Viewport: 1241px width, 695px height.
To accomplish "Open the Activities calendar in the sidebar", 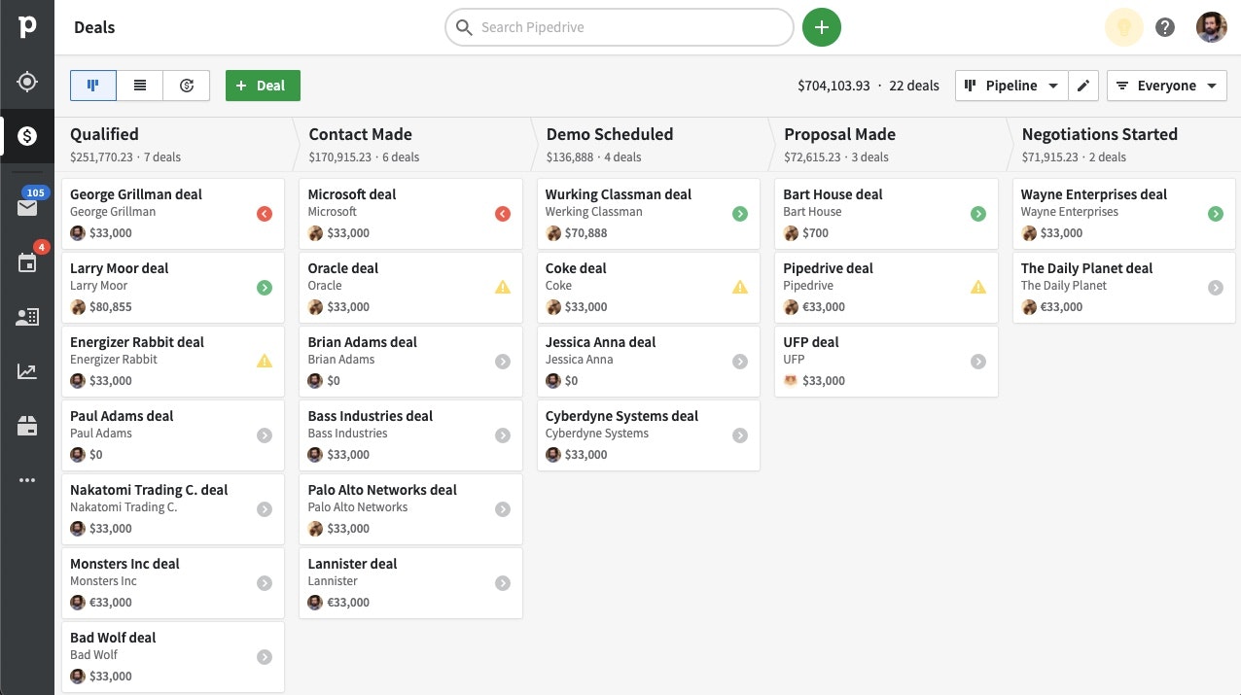I will pos(26,262).
